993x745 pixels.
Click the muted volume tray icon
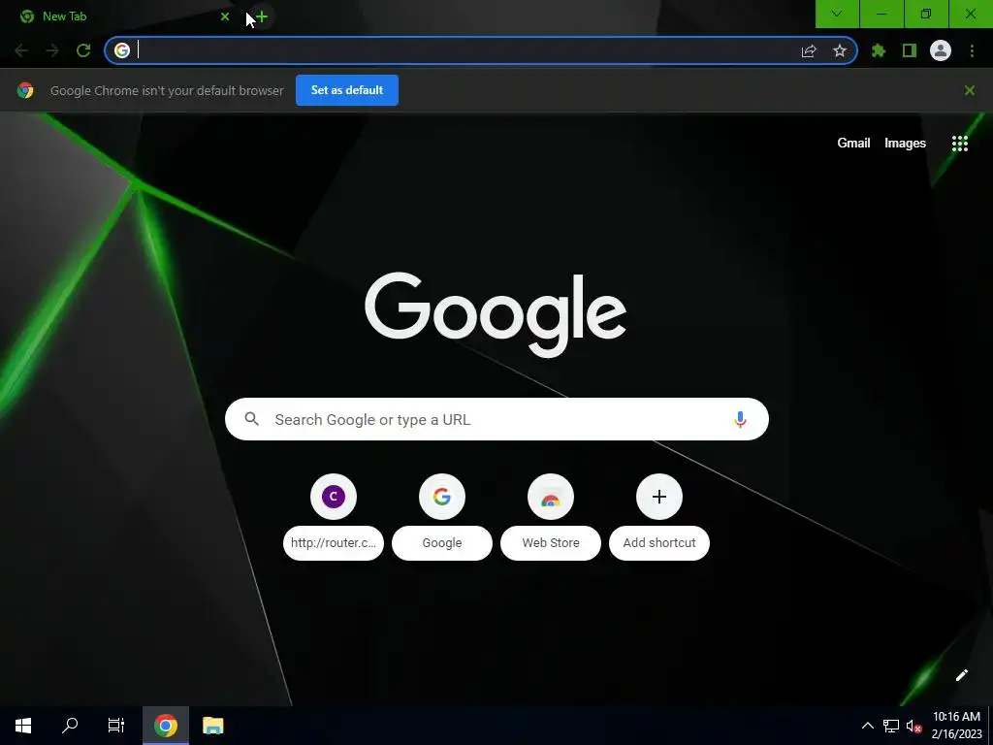913,726
